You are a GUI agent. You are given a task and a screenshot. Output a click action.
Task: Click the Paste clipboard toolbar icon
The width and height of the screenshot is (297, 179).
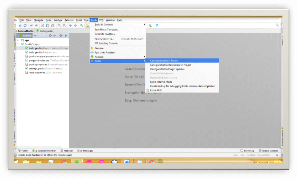click(x=52, y=25)
